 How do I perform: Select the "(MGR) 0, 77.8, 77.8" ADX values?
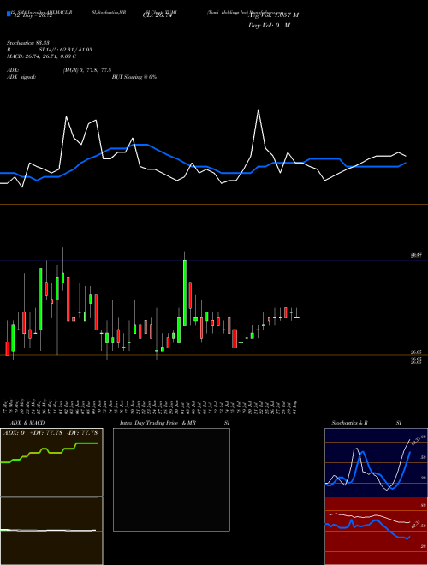pyautogui.click(x=87, y=70)
